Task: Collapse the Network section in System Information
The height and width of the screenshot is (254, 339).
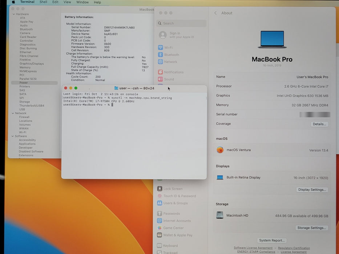Action: (13, 113)
